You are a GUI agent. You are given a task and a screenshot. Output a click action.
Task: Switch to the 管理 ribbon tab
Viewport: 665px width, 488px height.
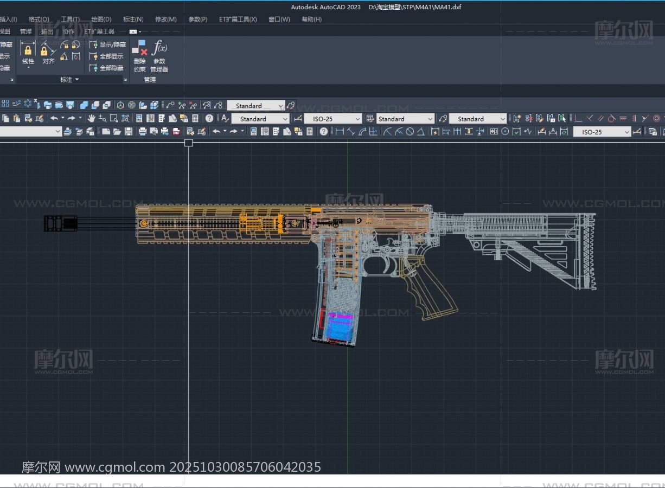click(x=25, y=31)
